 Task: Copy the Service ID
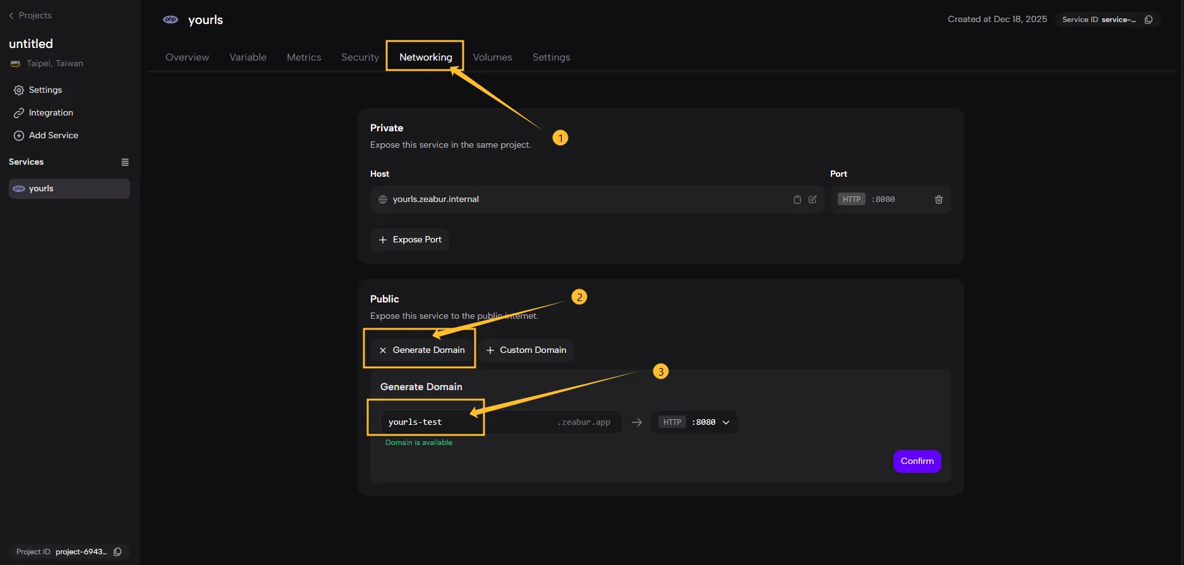(1148, 20)
